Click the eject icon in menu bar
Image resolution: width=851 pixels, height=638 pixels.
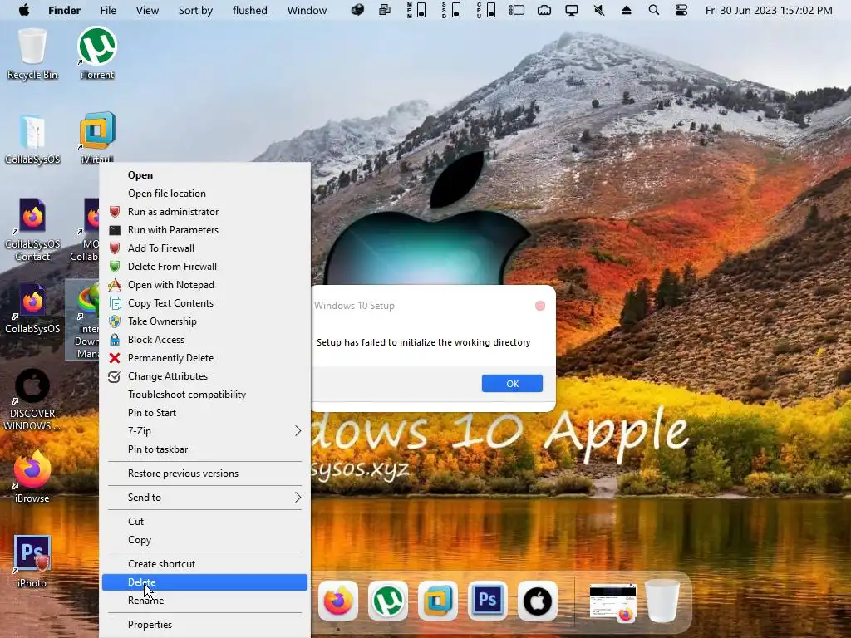click(x=627, y=10)
